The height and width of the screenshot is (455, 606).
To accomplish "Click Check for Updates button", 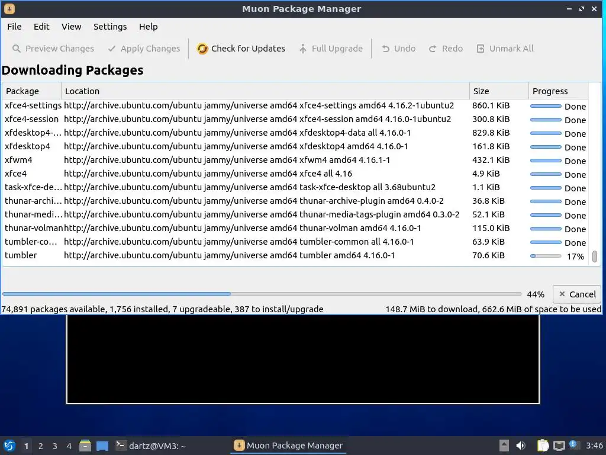I will point(241,49).
